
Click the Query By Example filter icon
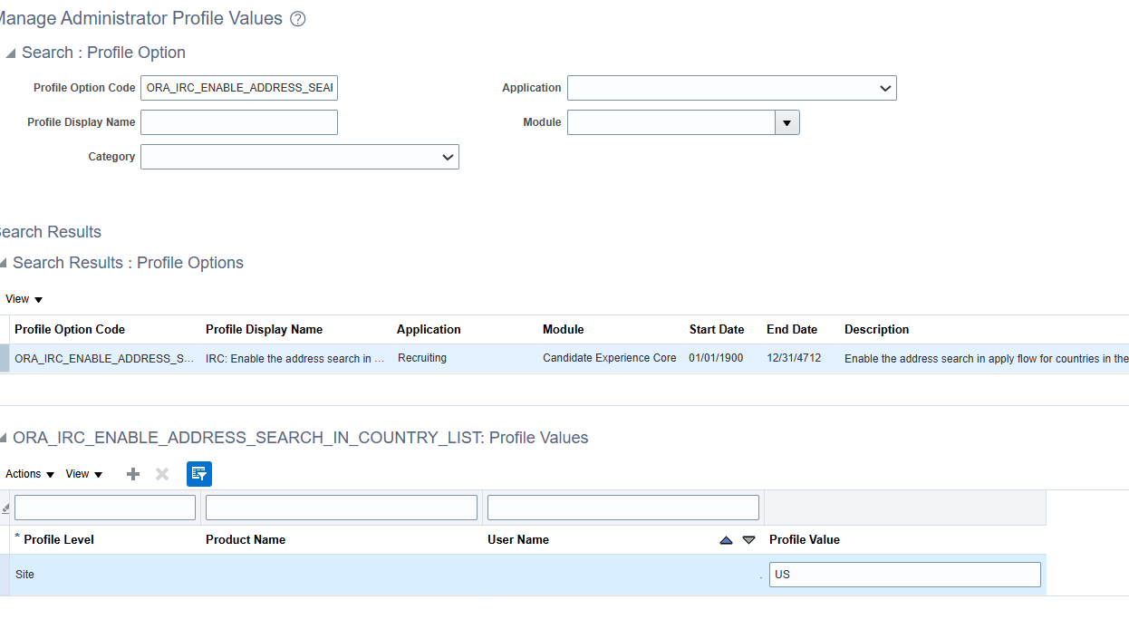[198, 473]
